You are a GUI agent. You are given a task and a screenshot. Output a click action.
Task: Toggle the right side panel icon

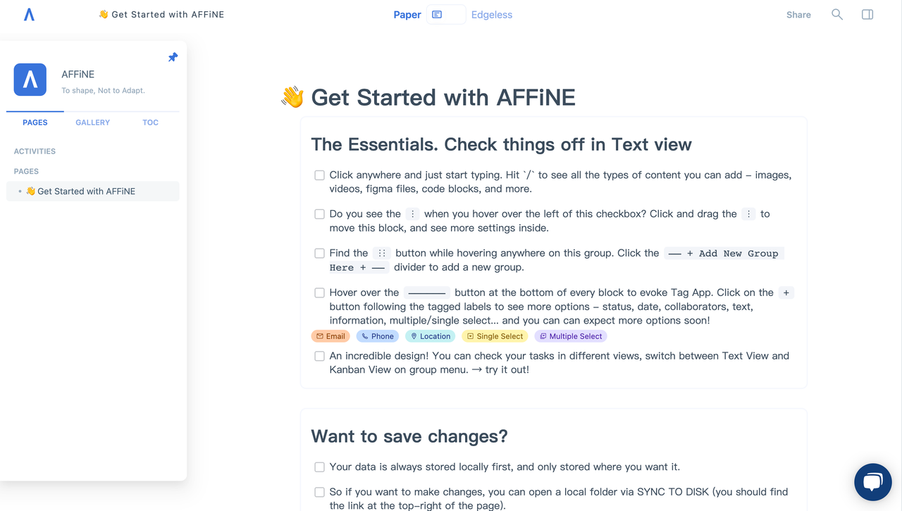pos(867,14)
